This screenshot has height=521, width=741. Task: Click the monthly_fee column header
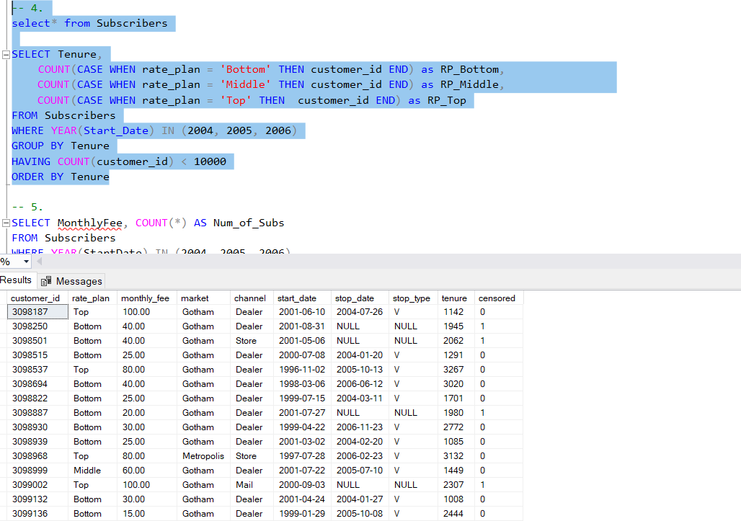click(146, 298)
